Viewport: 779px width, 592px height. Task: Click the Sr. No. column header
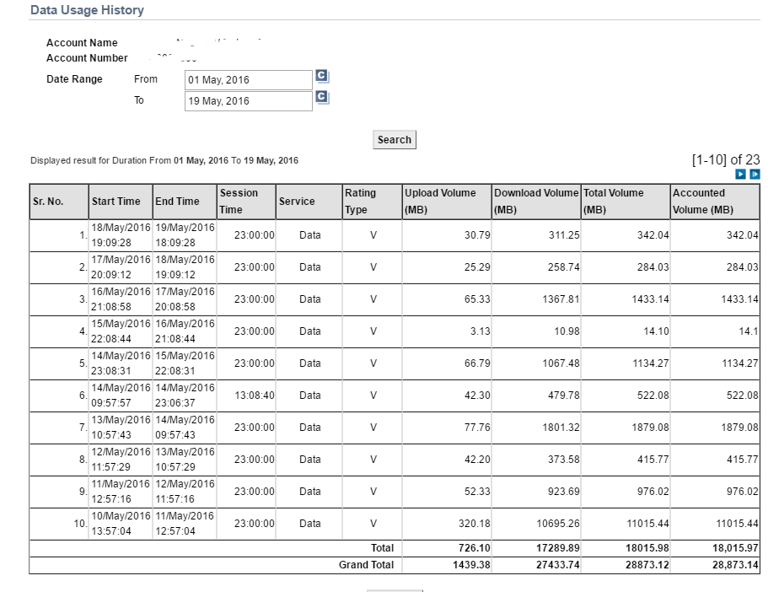(48, 202)
